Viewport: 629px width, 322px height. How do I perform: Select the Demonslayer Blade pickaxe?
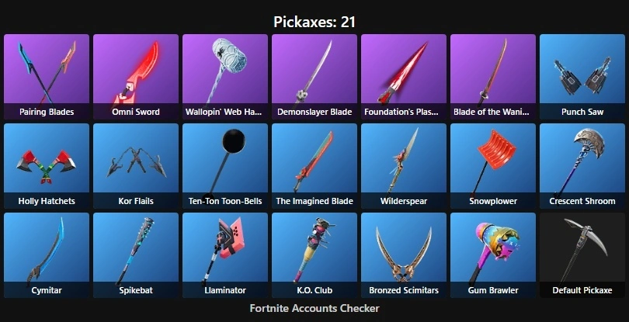coord(314,77)
